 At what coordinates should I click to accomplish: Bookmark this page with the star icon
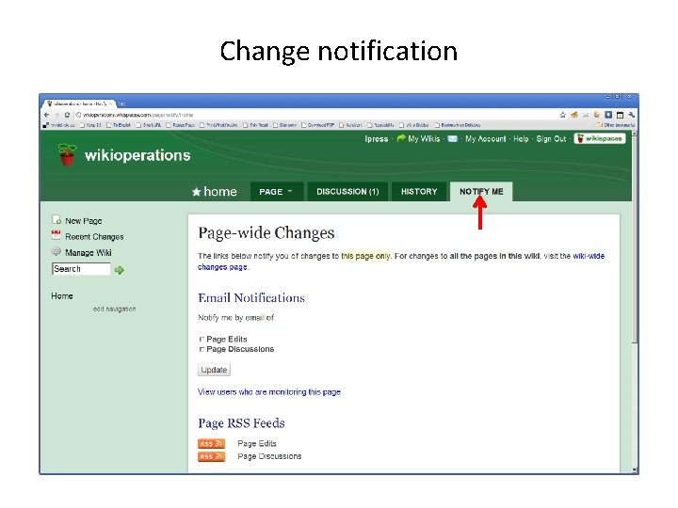pyautogui.click(x=562, y=115)
